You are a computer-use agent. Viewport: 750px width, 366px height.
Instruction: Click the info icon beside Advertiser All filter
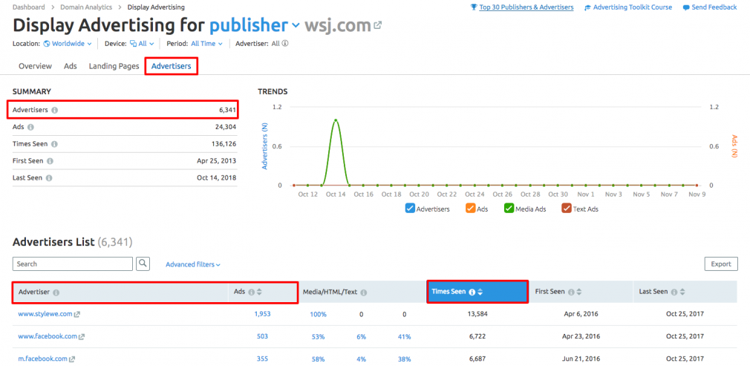[285, 44]
